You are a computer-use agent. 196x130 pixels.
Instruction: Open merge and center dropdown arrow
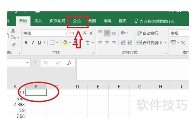pos(166,43)
